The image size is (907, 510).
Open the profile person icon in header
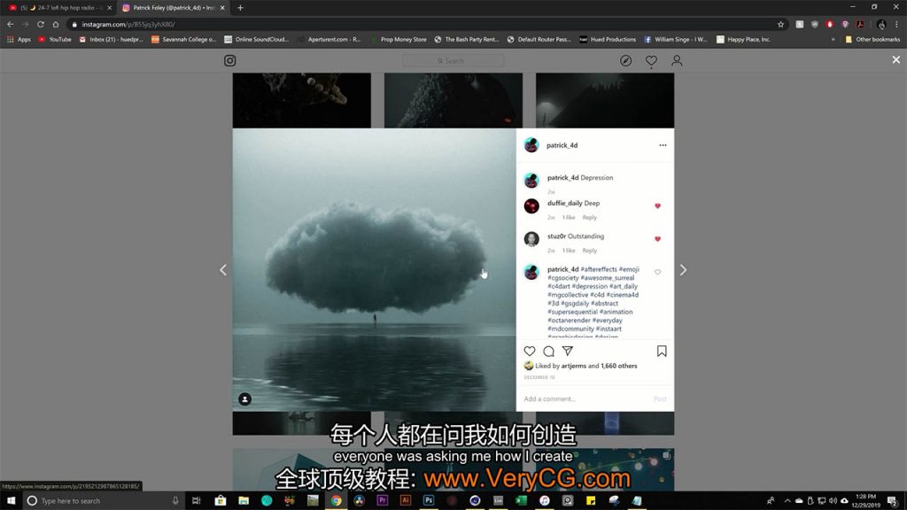[x=677, y=61]
